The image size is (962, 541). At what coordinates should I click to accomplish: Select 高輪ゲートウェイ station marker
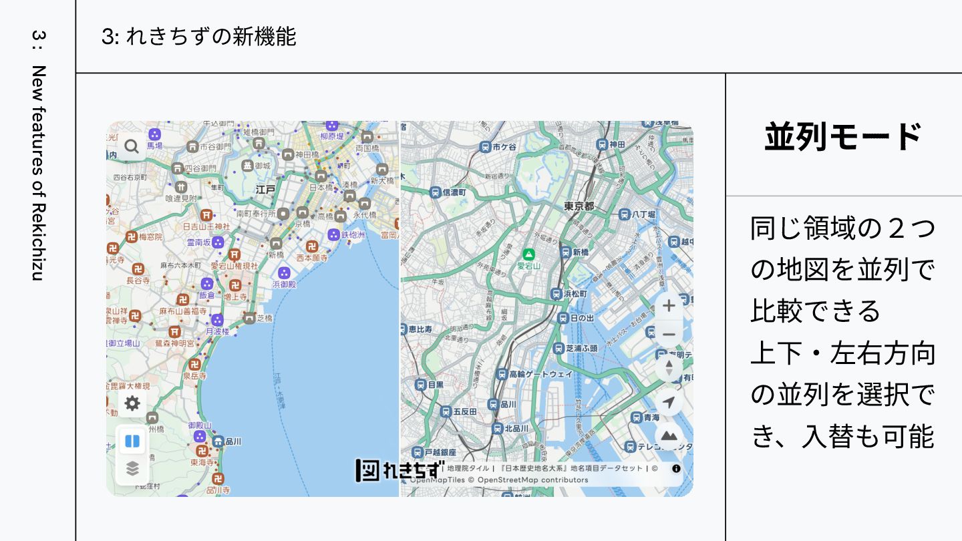click(502, 374)
